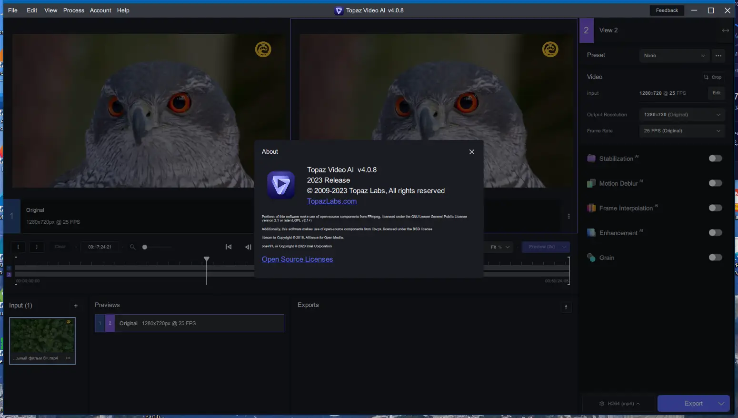
Task: Select the Stabilization AI feature icon
Action: tap(591, 158)
